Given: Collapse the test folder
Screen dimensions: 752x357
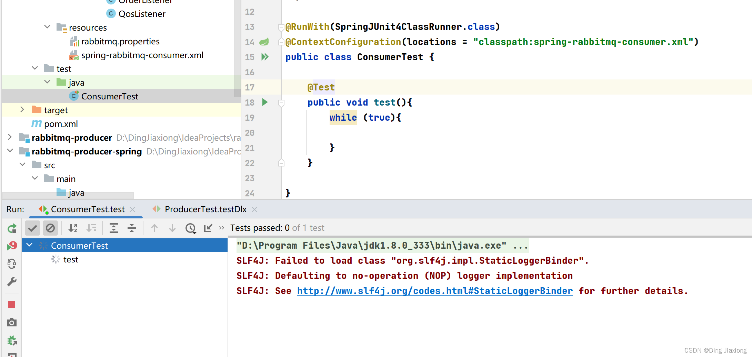Looking at the screenshot, I should 35,68.
